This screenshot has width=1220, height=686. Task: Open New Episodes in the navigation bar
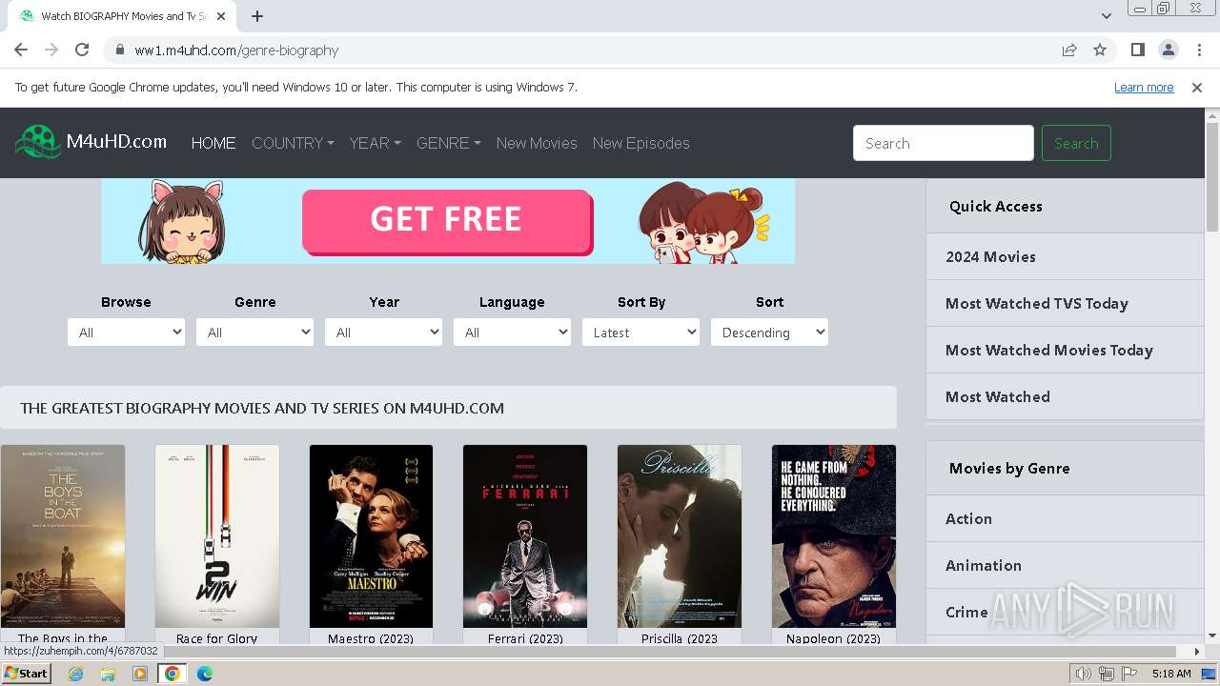click(640, 143)
